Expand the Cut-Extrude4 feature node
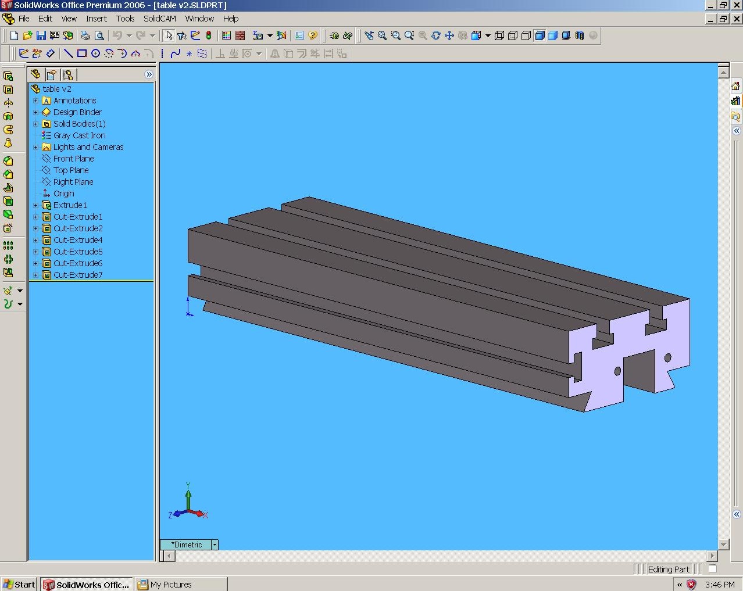Viewport: 743px width, 591px height. [35, 240]
